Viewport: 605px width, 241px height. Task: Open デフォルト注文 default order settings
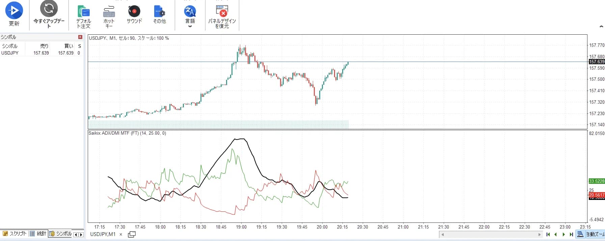tap(83, 17)
